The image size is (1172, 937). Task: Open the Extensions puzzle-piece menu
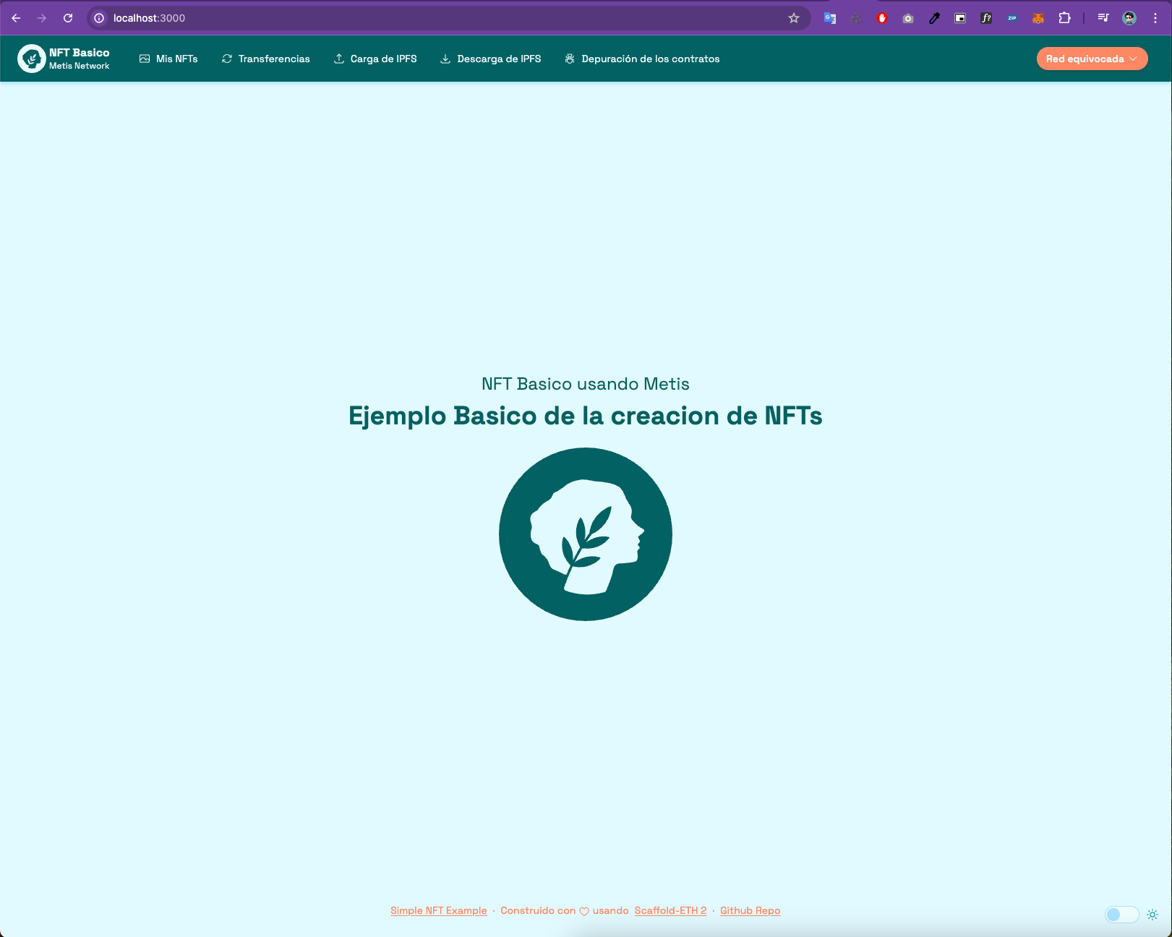click(x=1064, y=18)
